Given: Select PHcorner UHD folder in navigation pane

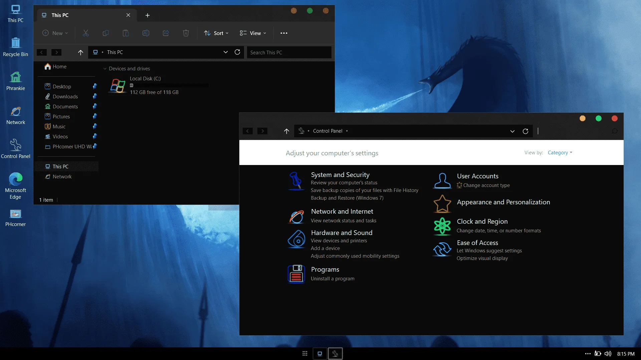Looking at the screenshot, I should (x=68, y=146).
